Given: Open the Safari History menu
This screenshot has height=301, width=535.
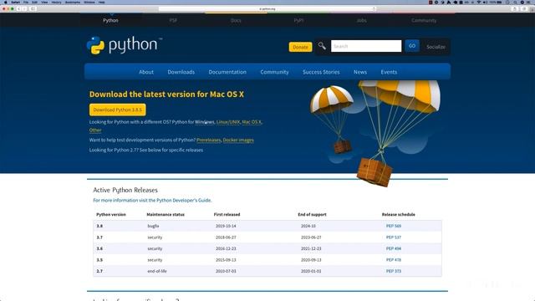Looking at the screenshot, I should click(56, 2).
